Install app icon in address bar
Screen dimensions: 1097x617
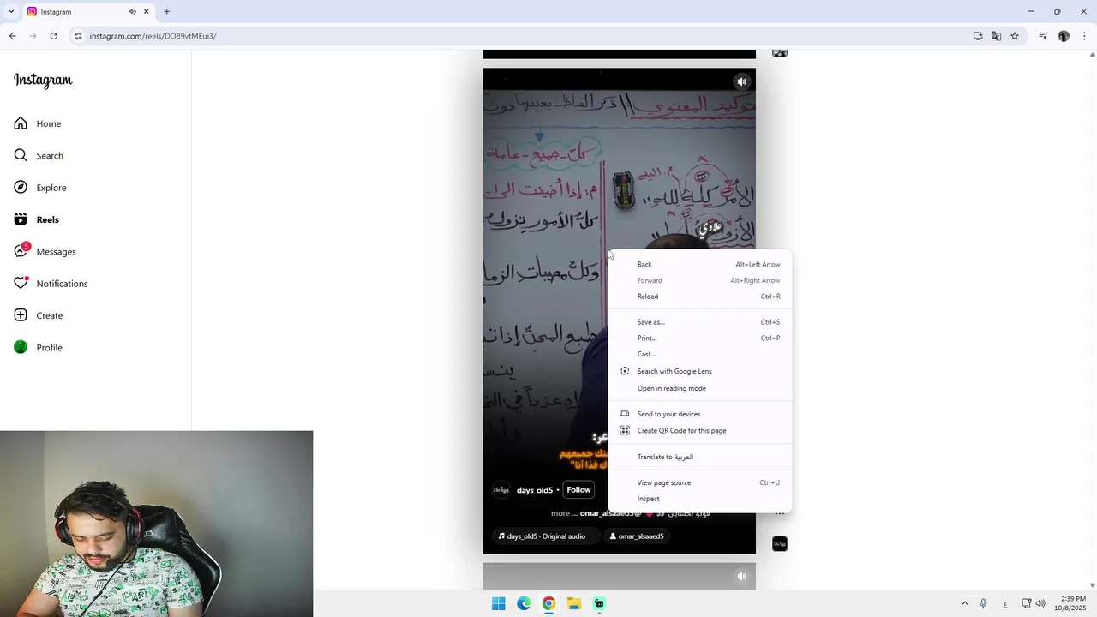[x=978, y=36]
